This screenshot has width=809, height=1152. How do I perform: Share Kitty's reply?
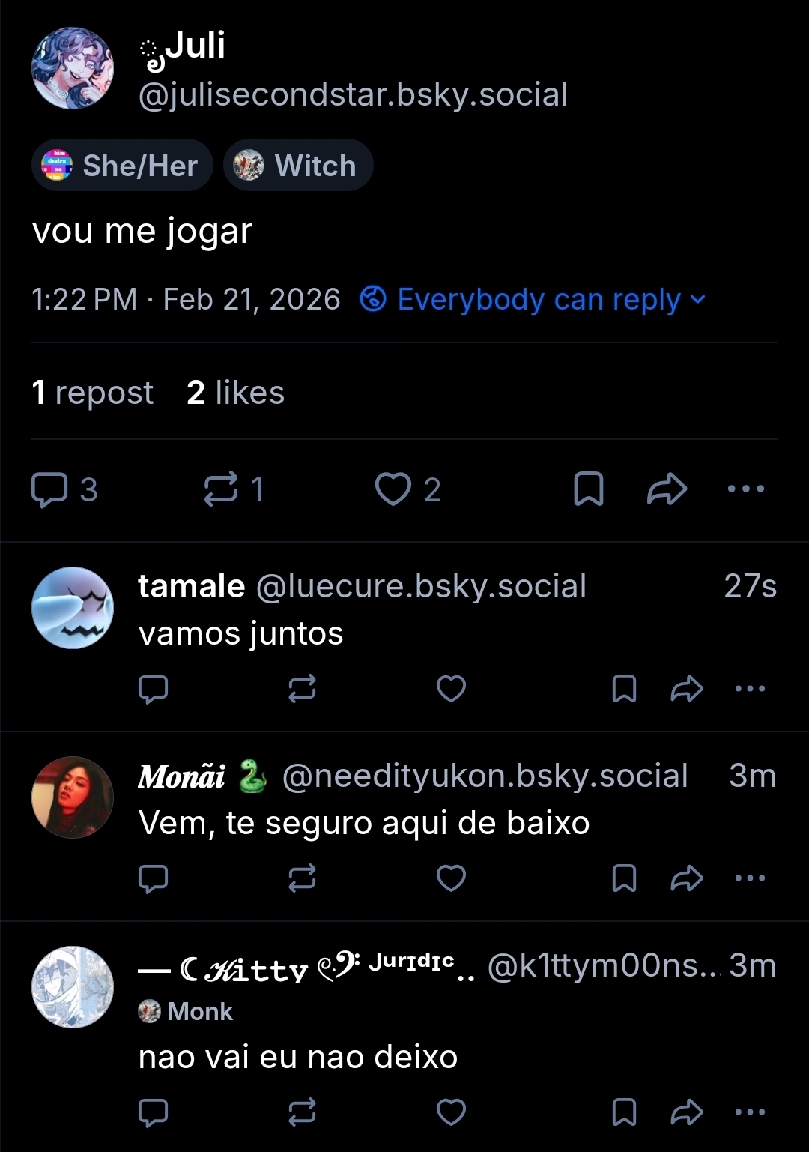[x=687, y=1112]
